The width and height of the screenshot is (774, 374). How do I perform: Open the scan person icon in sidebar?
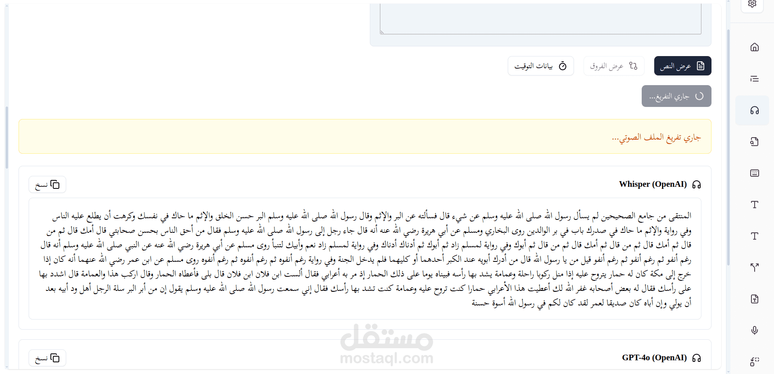tap(754, 362)
